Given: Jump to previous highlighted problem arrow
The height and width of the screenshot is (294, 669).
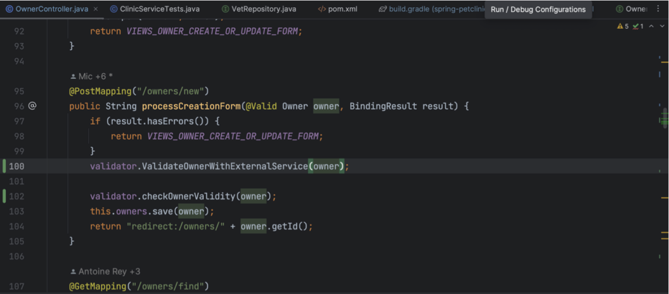Looking at the screenshot, I should [x=651, y=26].
